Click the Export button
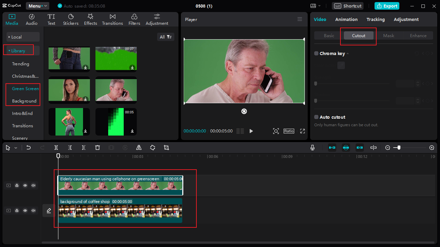Viewport: 440px width, 247px height. [387, 6]
